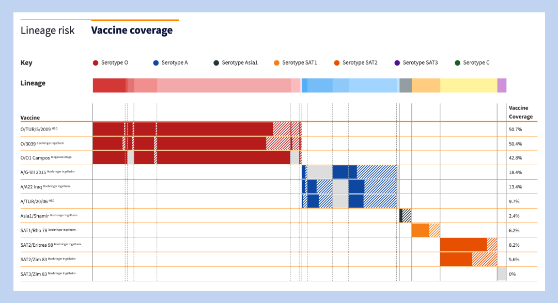Click the gray block in SAT3/Zim 83 row
This screenshot has height=303, width=558.
coord(502,274)
